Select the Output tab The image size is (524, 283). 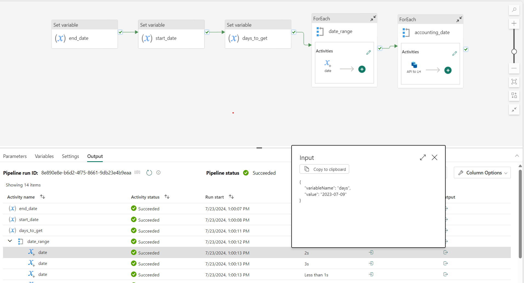[95, 156]
